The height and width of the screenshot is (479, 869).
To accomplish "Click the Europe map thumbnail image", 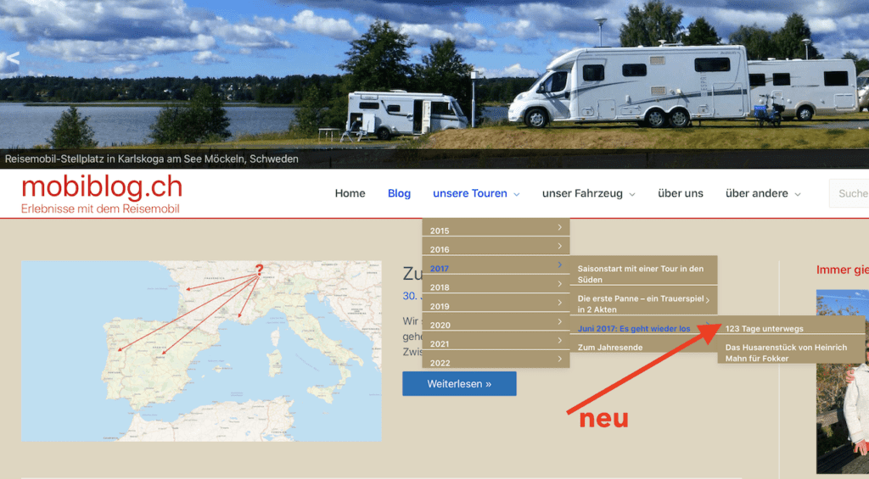I will tap(201, 351).
